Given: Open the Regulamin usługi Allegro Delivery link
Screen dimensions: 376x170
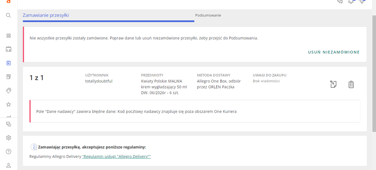Looking at the screenshot, I should (116, 156).
